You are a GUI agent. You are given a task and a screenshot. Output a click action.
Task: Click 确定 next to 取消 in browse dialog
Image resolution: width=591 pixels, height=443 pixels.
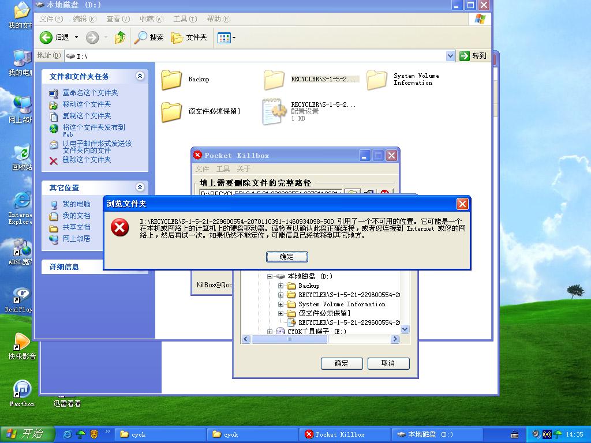(342, 363)
